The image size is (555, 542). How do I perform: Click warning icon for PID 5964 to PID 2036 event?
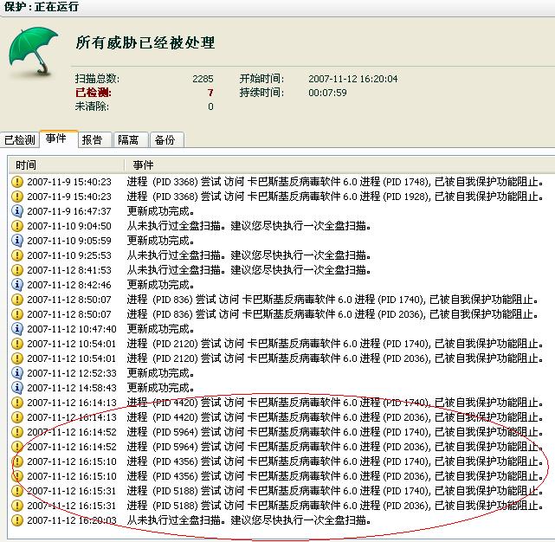17,447
